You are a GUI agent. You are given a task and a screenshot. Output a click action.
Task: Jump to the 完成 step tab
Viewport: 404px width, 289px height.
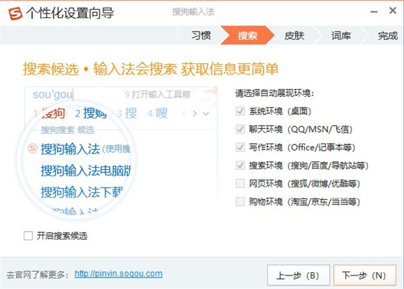pos(386,35)
